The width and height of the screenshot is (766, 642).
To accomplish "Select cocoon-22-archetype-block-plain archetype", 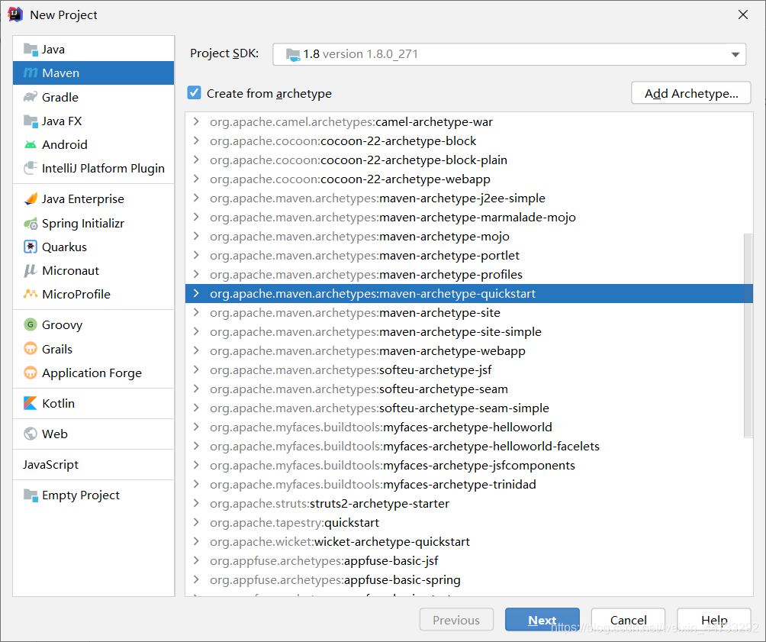I will [x=469, y=160].
